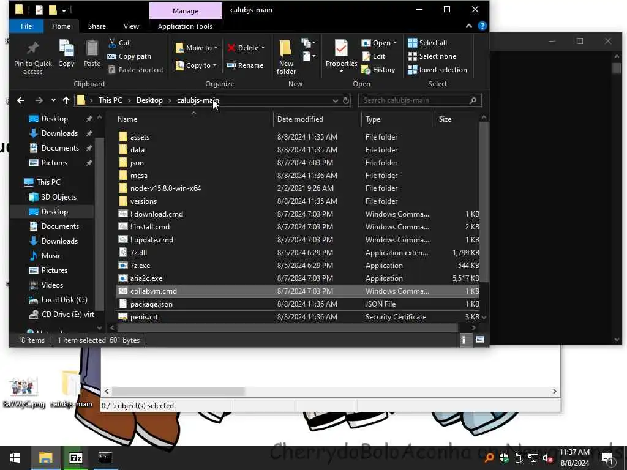The image size is (627, 470).
Task: Click the Manage contextual tab
Action: tap(186, 11)
